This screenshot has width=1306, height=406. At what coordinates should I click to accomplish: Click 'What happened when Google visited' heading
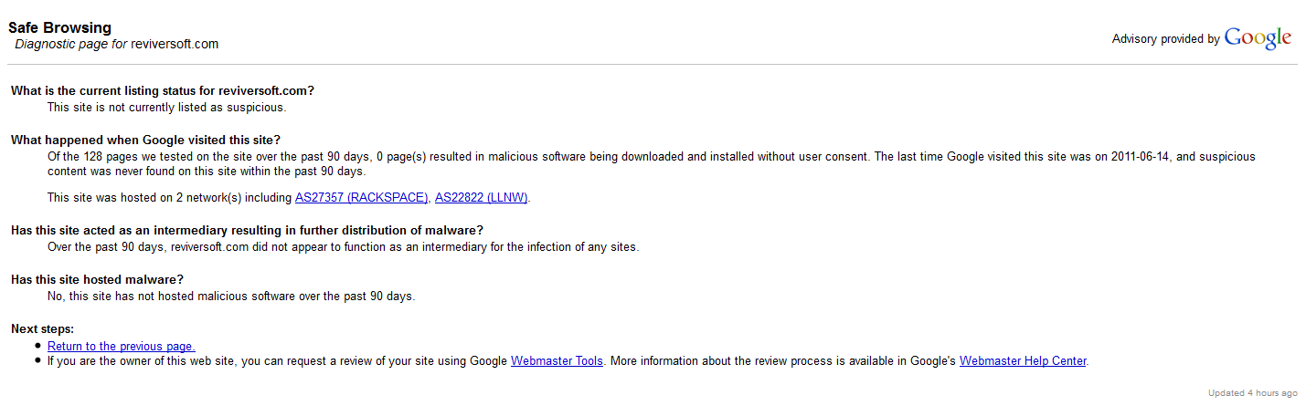coord(145,140)
